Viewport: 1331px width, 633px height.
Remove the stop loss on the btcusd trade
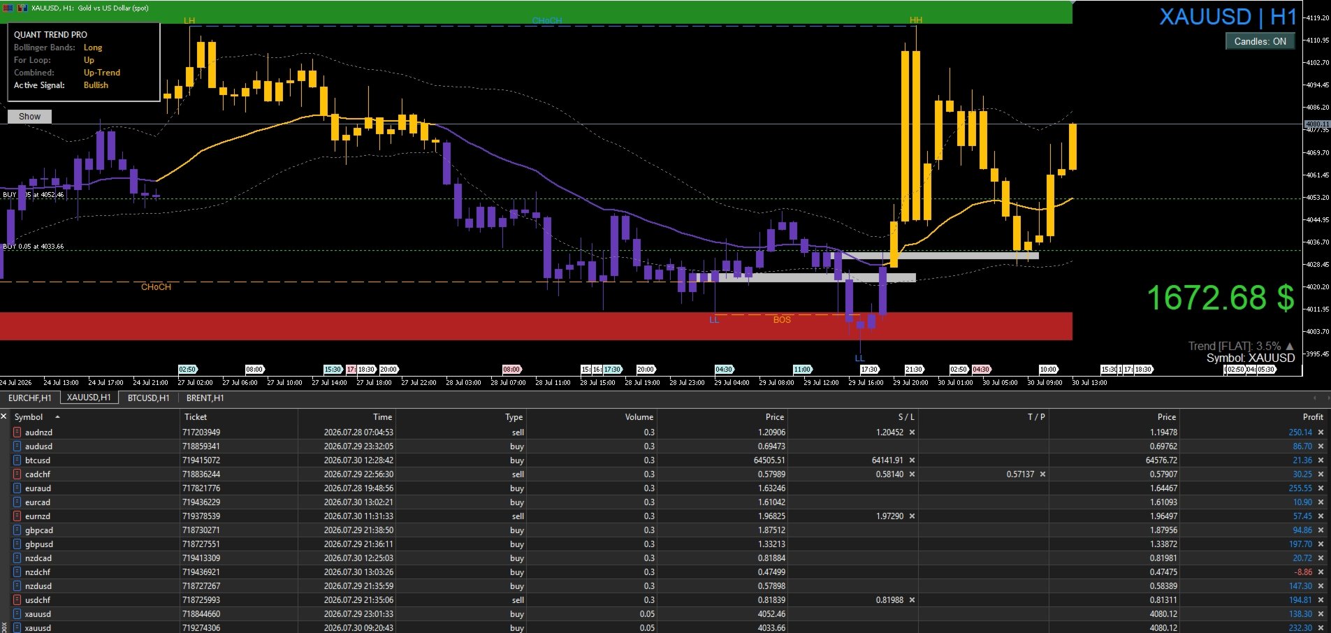click(912, 460)
